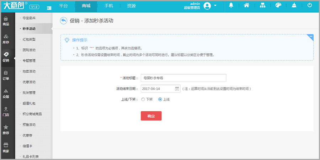This screenshot has width=320, height=160.
Task: Open the 门店 section in left rail
Action: (6, 112)
